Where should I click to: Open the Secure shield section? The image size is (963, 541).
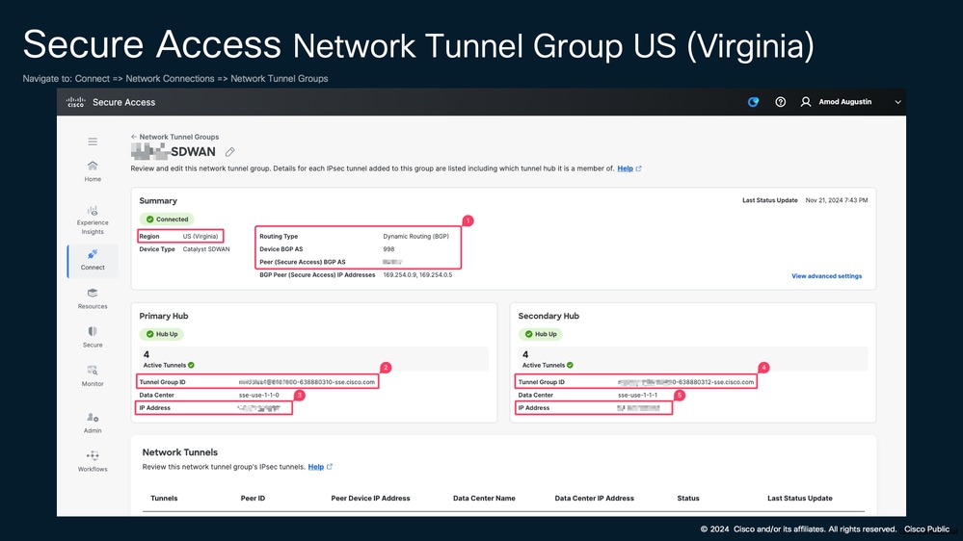[x=93, y=337]
